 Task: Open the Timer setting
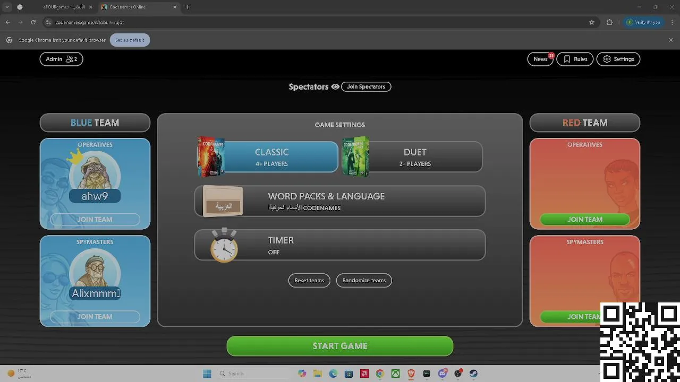[x=340, y=245]
